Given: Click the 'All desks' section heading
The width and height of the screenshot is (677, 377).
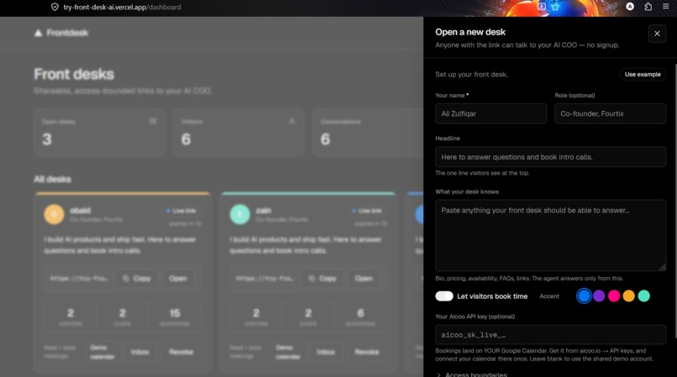Looking at the screenshot, I should tap(52, 179).
